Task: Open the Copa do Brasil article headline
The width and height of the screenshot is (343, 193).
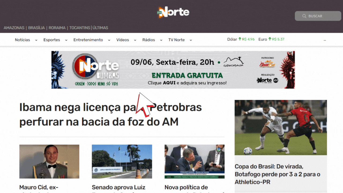Action: click(277, 174)
